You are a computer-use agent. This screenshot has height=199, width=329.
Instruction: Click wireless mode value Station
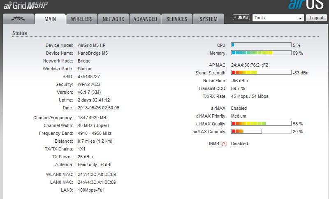click(x=84, y=69)
